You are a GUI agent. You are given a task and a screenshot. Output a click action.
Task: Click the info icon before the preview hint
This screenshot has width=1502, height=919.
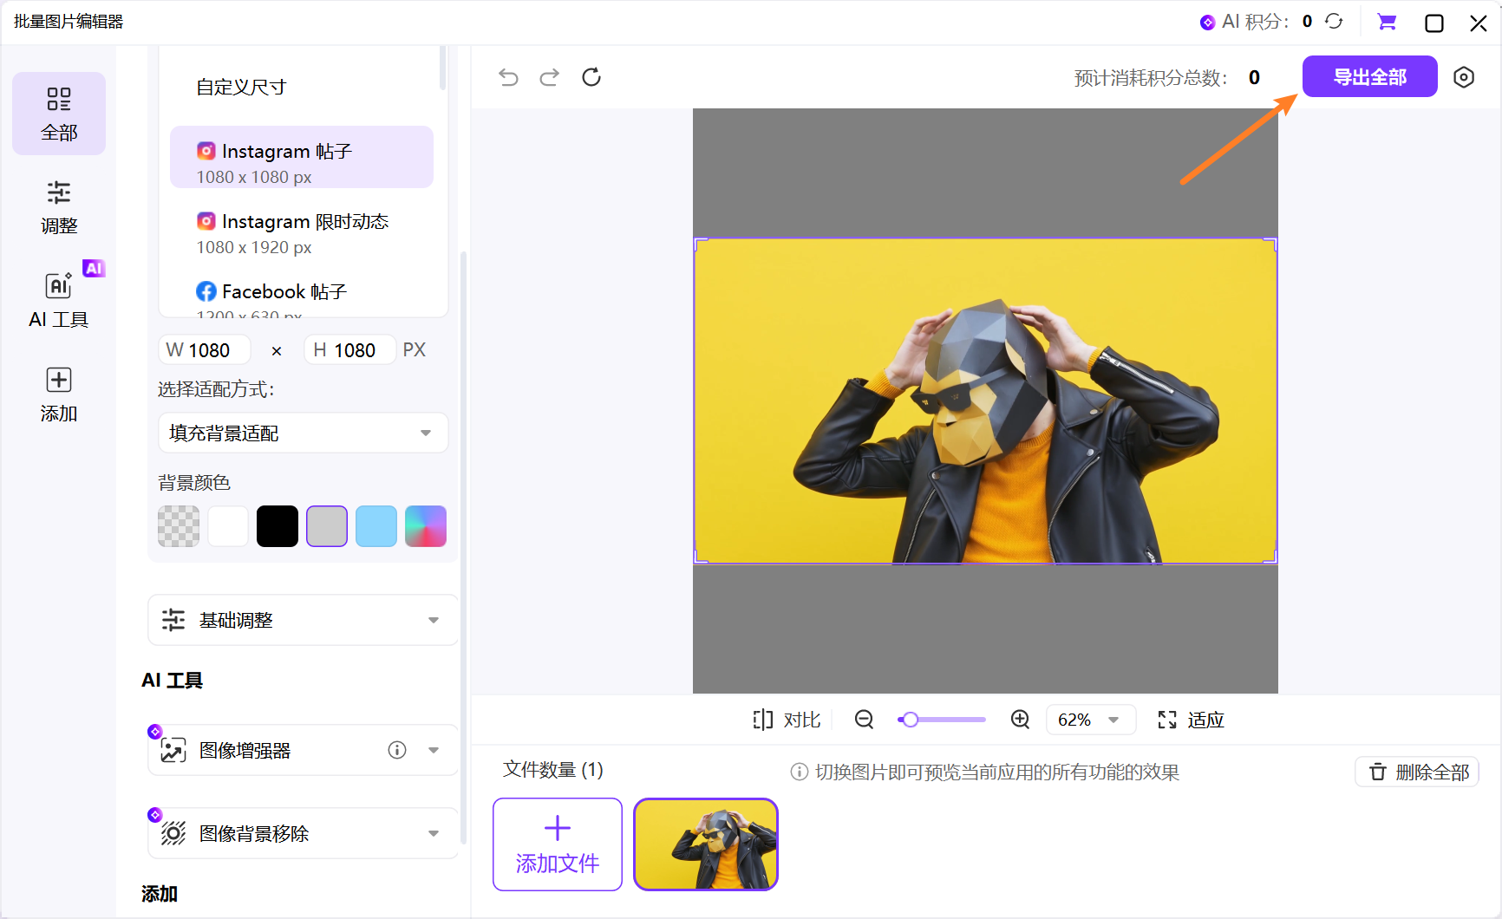pyautogui.click(x=800, y=772)
